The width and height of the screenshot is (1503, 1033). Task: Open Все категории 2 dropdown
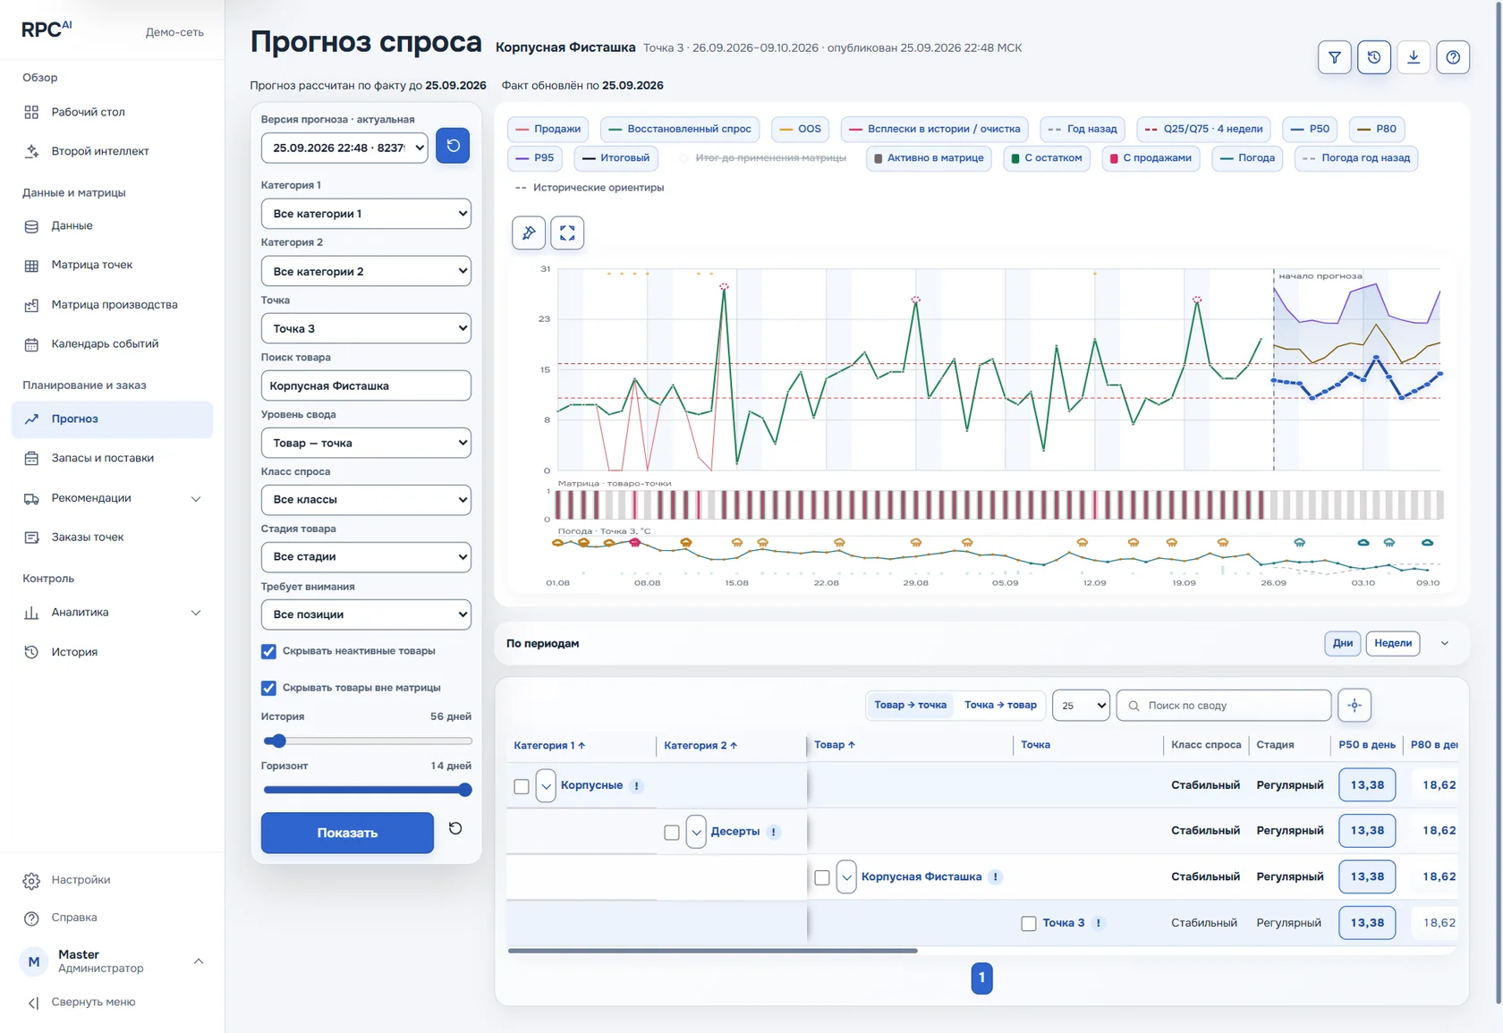click(366, 271)
